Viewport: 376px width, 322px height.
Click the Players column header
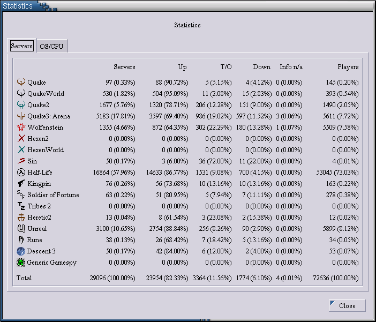click(x=348, y=67)
